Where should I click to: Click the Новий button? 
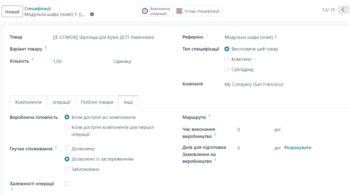coord(12,11)
